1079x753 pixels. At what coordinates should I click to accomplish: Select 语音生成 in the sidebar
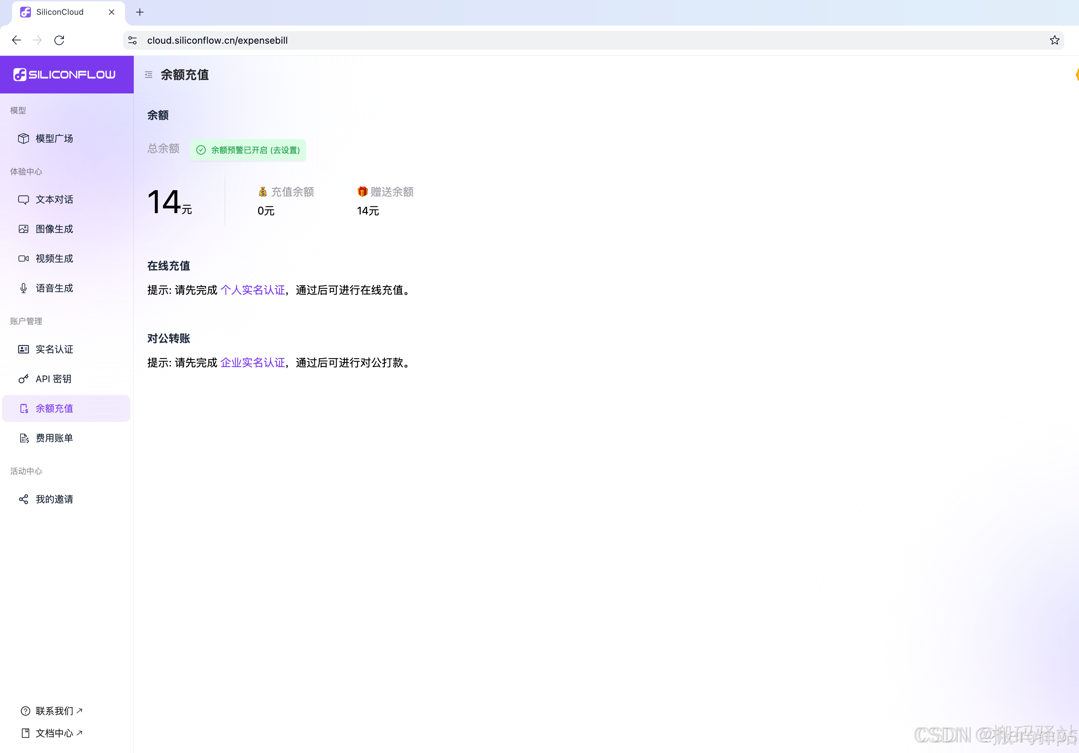[54, 288]
